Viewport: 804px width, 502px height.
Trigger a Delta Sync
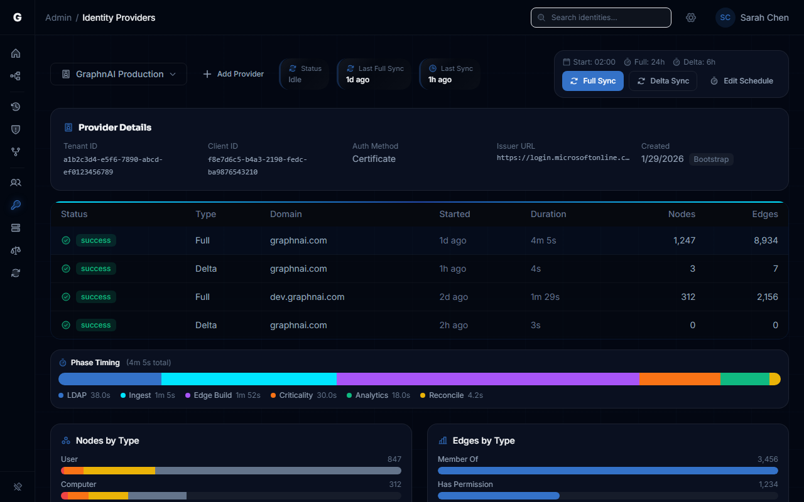pyautogui.click(x=663, y=81)
